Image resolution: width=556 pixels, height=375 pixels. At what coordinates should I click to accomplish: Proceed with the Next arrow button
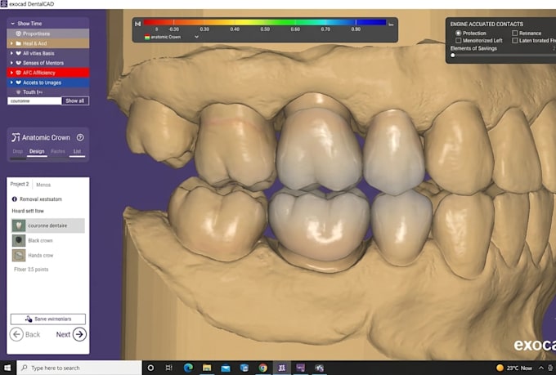(79, 334)
